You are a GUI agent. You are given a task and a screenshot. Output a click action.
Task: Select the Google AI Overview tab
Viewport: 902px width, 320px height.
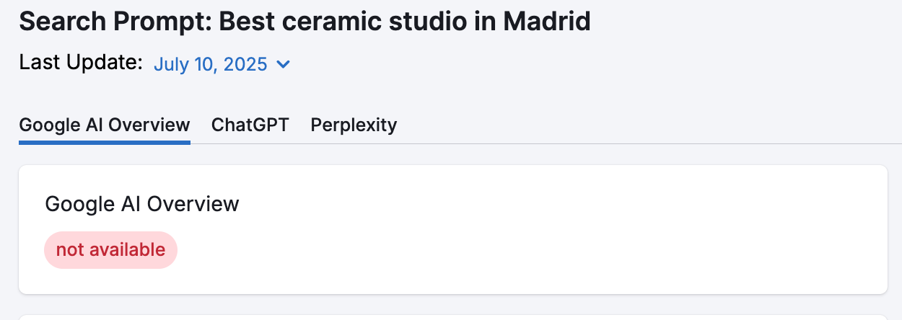pos(105,125)
